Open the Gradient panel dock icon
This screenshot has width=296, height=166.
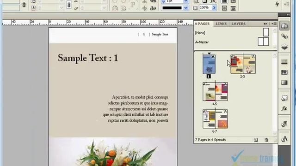284,83
